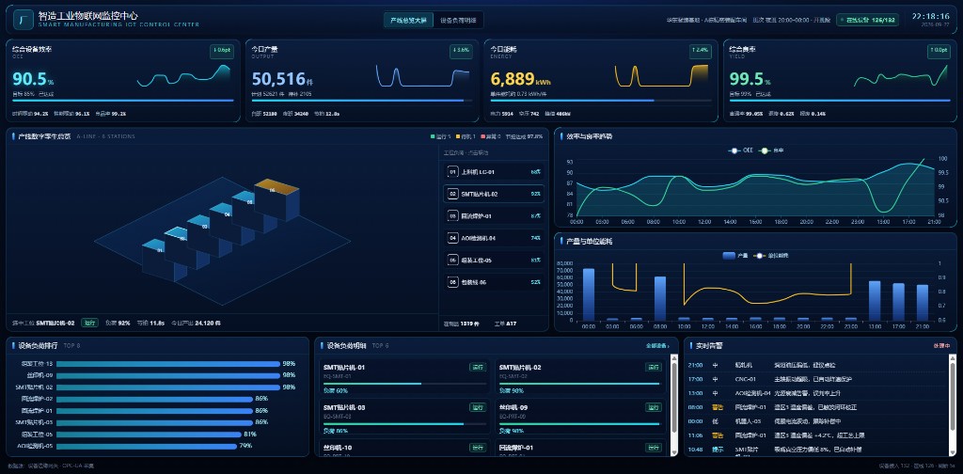
Task: Toggle the 单位能耗 line series legend
Action: pos(769,256)
